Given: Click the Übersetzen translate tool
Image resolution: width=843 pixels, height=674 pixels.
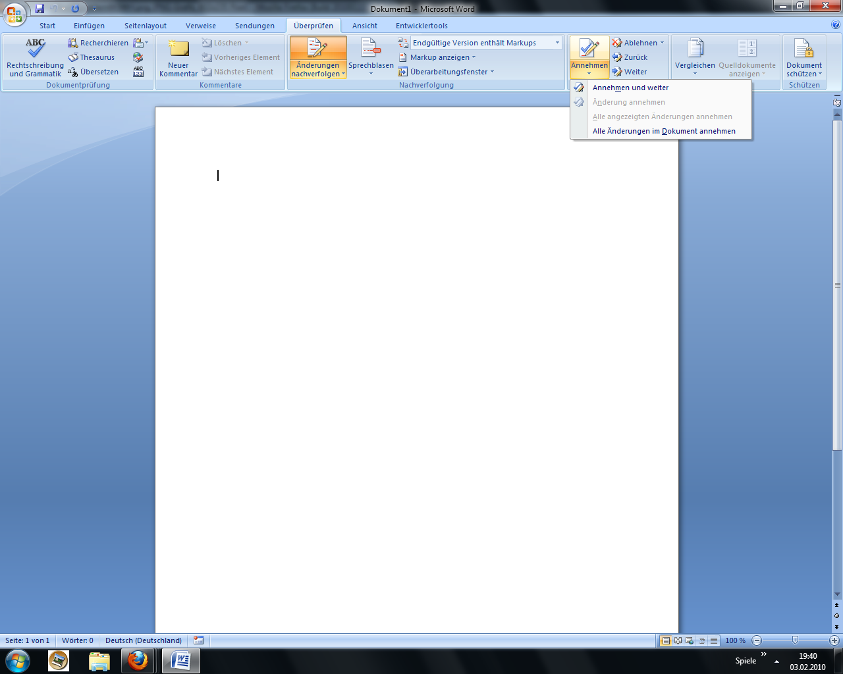Looking at the screenshot, I should coord(94,72).
